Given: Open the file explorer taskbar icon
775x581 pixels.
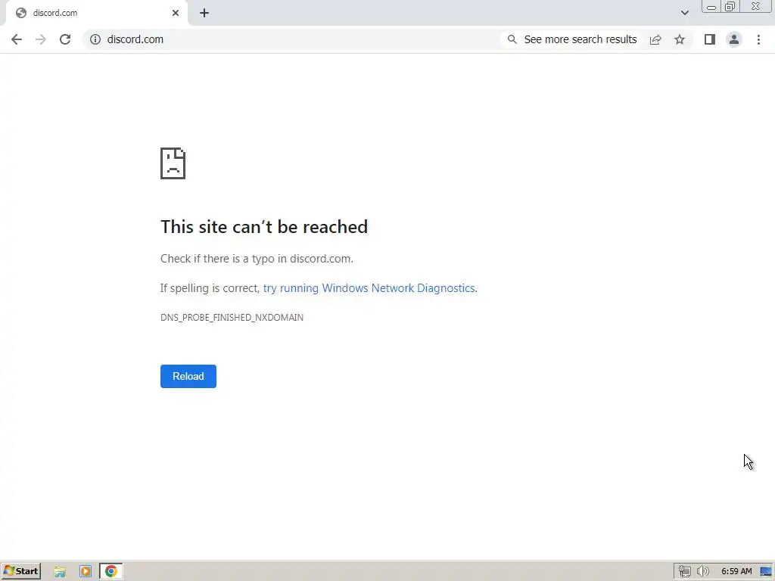Looking at the screenshot, I should pyautogui.click(x=60, y=572).
